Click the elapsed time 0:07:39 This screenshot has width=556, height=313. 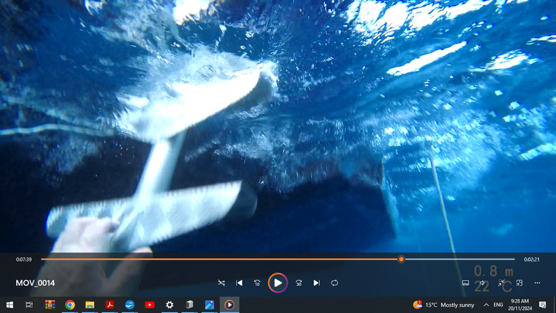click(24, 259)
